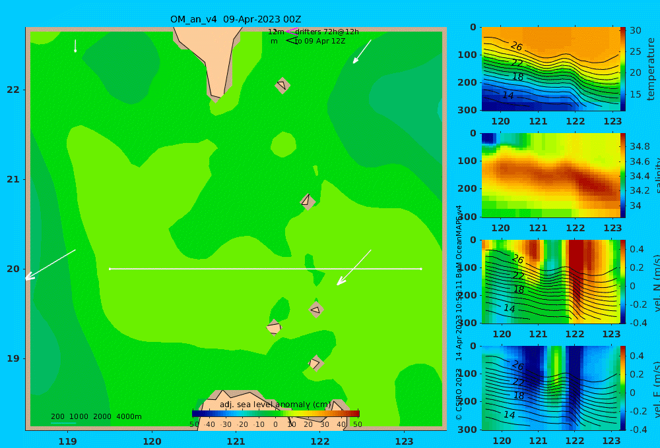Click the 'adj. sea level anomaly (cm)' label

(x=275, y=405)
